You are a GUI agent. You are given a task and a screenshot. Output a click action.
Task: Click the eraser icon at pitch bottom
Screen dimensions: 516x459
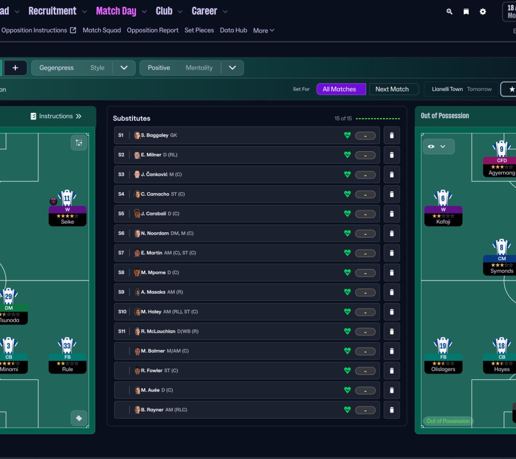[x=79, y=418]
